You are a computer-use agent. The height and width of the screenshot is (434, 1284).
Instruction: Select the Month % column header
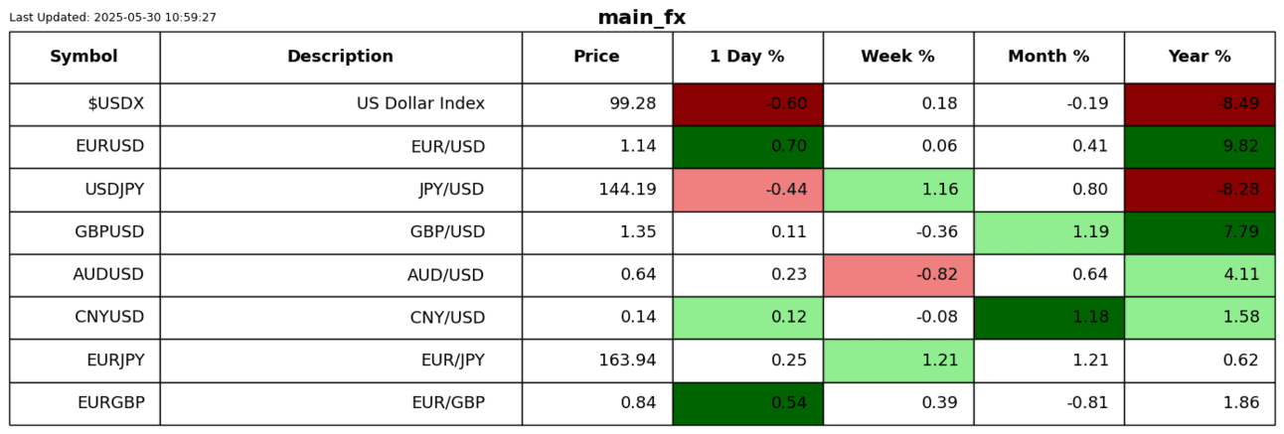point(1048,57)
